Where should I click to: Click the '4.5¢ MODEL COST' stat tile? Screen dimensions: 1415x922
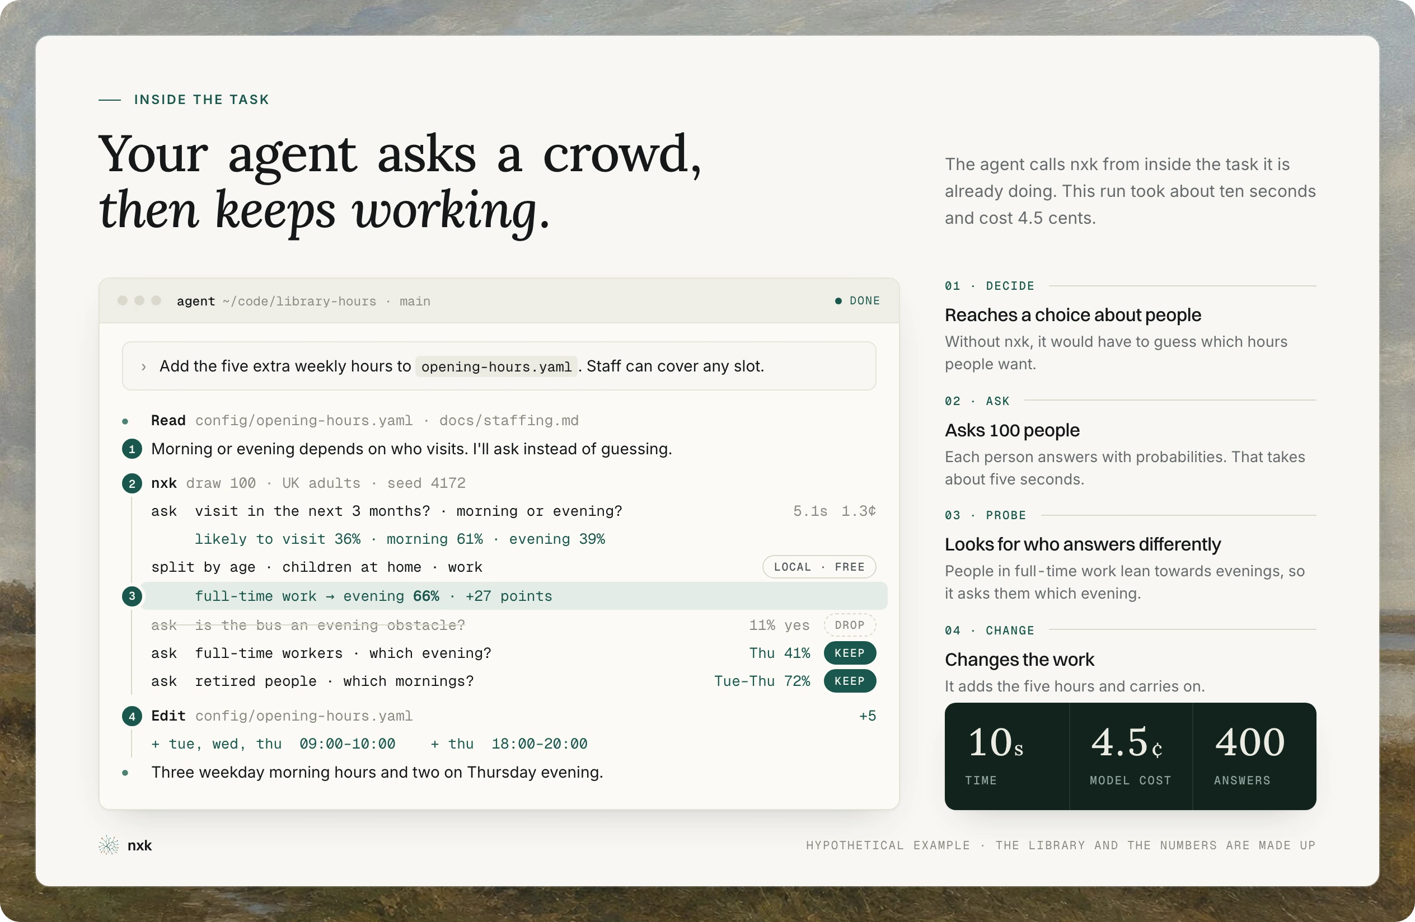[x=1131, y=756]
